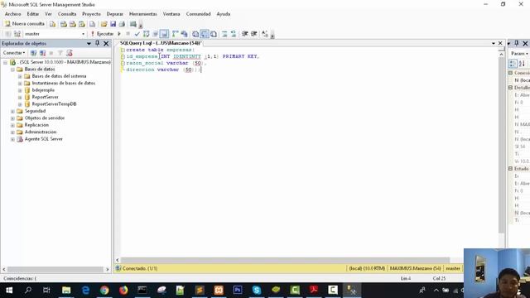Expand the ReportServer database node
Screen dimensions: 530x298
[x=20, y=98]
